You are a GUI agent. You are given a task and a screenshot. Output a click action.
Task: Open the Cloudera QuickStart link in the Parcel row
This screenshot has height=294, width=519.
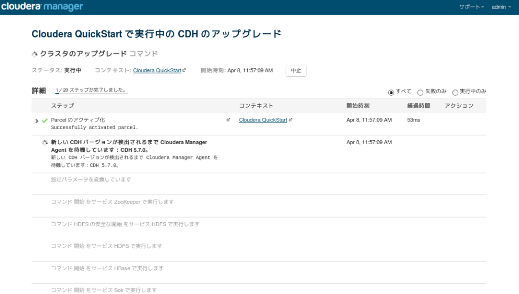[263, 120]
